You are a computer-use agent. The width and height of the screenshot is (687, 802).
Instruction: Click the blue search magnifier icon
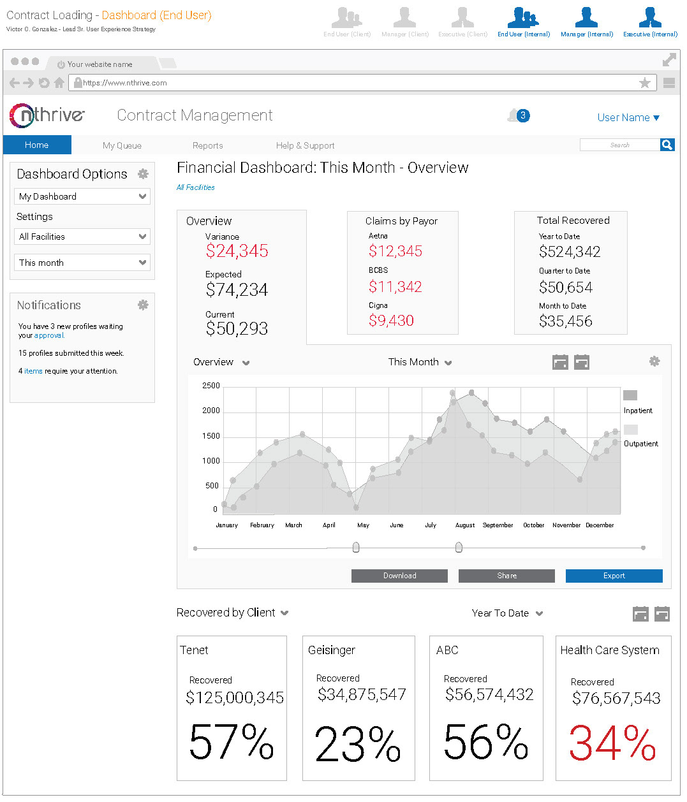point(667,145)
